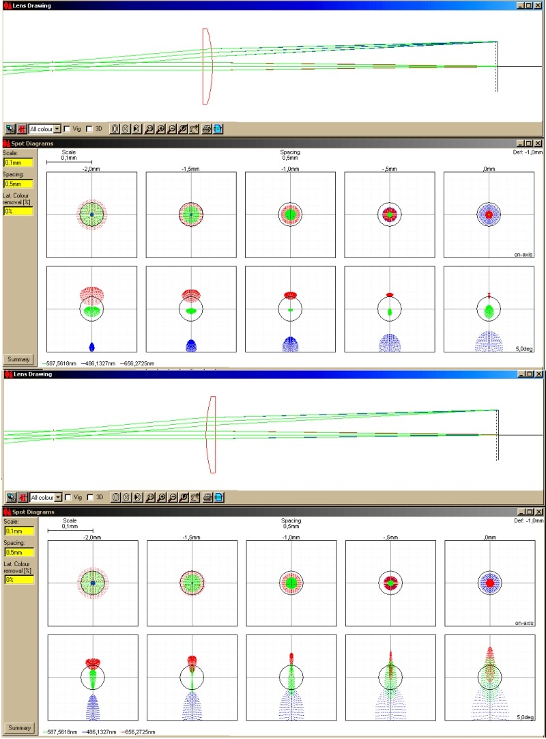Screen dimensions: 546x739
Task: Toggle the Vig checkbox in bottom toolbar
Action: coord(68,497)
